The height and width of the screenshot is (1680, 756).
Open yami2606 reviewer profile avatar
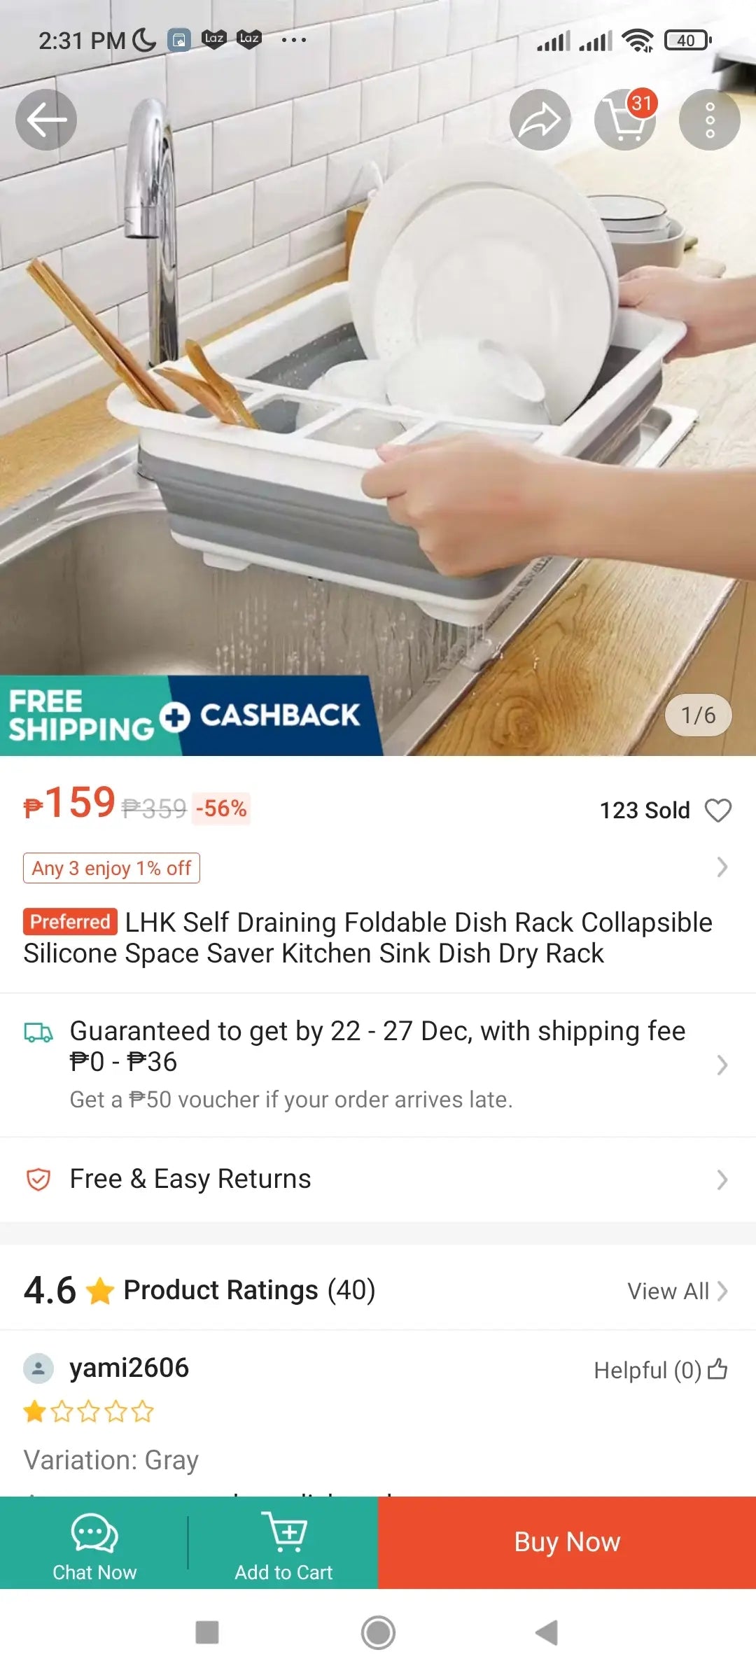pos(38,1368)
